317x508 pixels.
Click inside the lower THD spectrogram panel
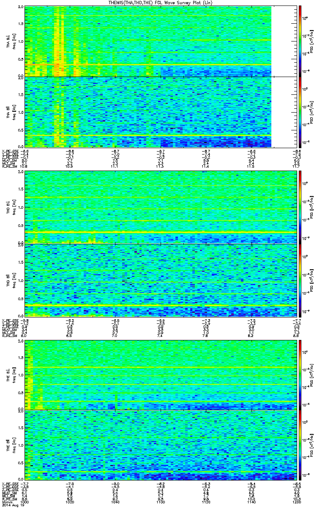(x=161, y=280)
